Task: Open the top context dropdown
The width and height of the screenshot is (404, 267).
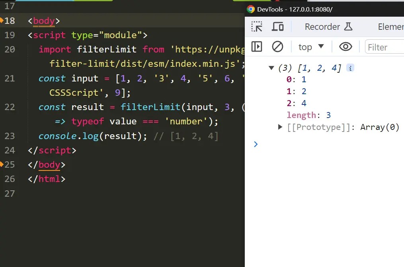Action: point(311,47)
